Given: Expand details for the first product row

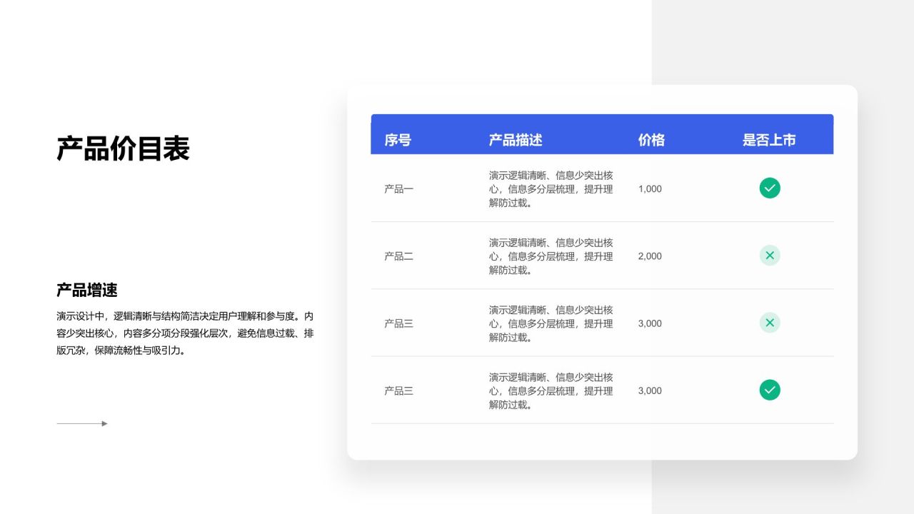Looking at the screenshot, I should pos(550,188).
